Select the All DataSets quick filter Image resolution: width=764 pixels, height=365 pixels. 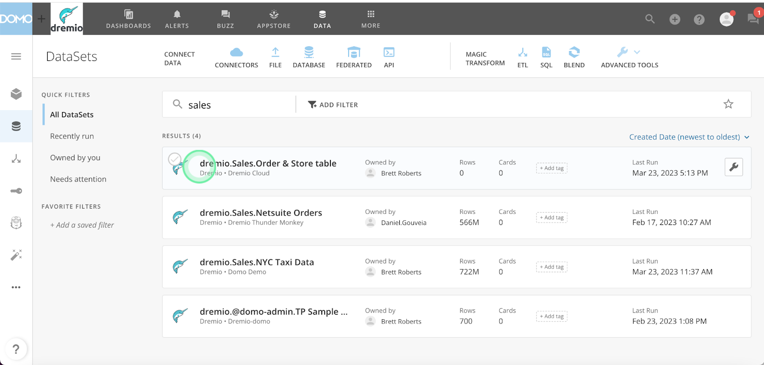[x=72, y=115]
